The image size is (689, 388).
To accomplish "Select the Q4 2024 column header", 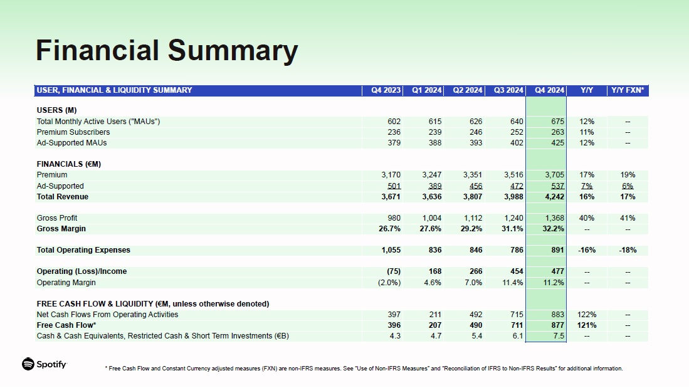I will tap(549, 90).
